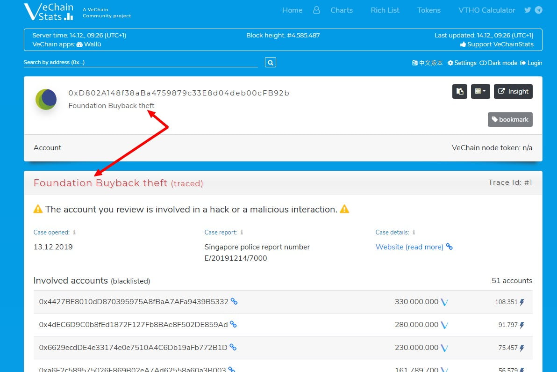The width and height of the screenshot is (557, 372).
Task: Open the user account icon in navbar
Action: (x=316, y=10)
